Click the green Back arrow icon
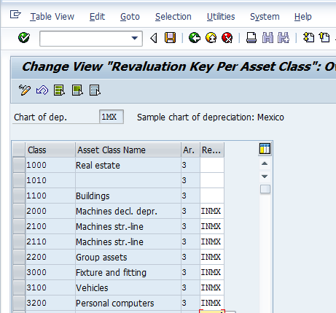This screenshot has height=313, width=336. (x=195, y=38)
